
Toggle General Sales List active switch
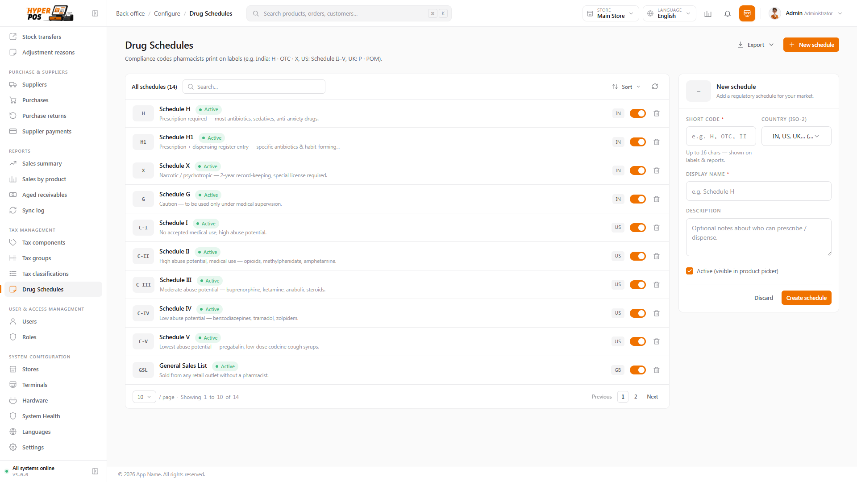coord(638,370)
